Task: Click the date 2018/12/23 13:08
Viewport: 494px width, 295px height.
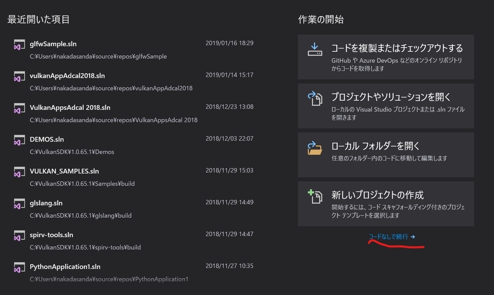Action: click(x=229, y=106)
